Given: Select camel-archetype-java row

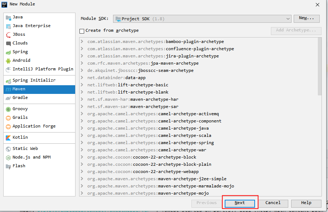Looking at the screenshot, I should [x=199, y=128].
